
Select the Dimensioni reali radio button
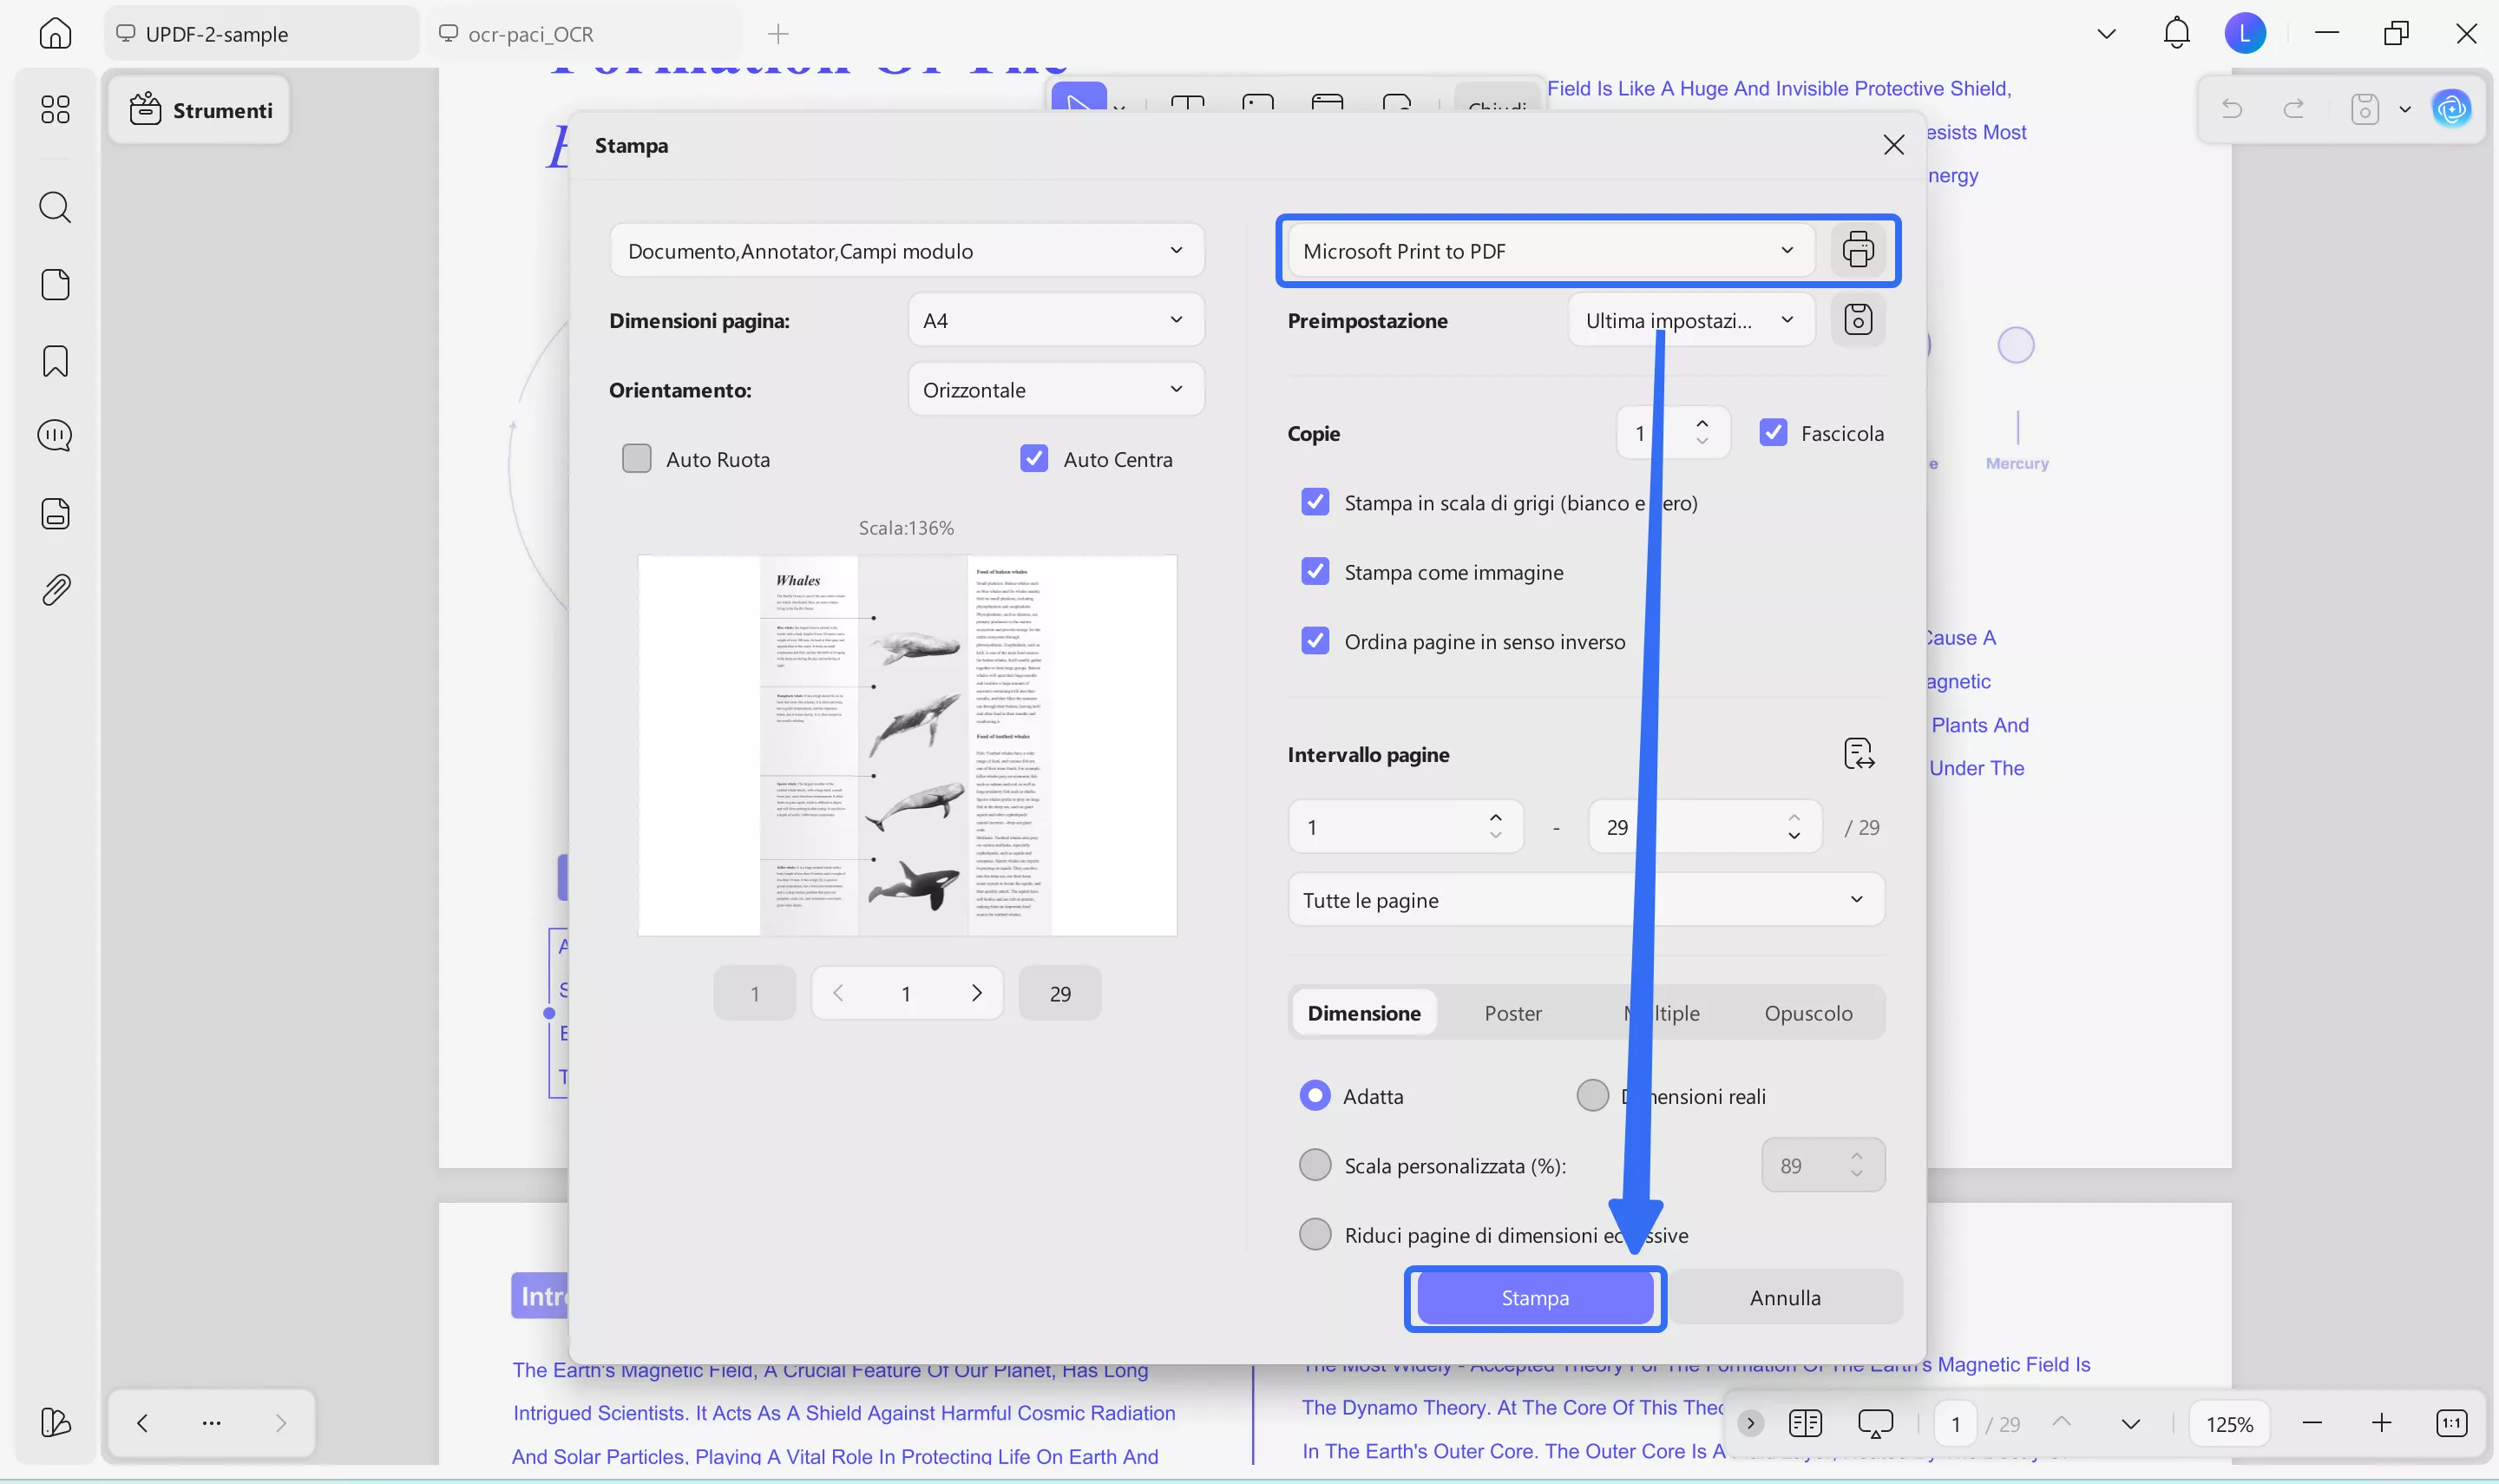coord(1591,1095)
